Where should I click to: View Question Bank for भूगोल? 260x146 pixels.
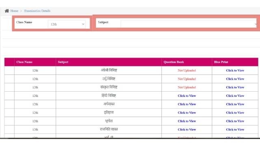[187, 121]
